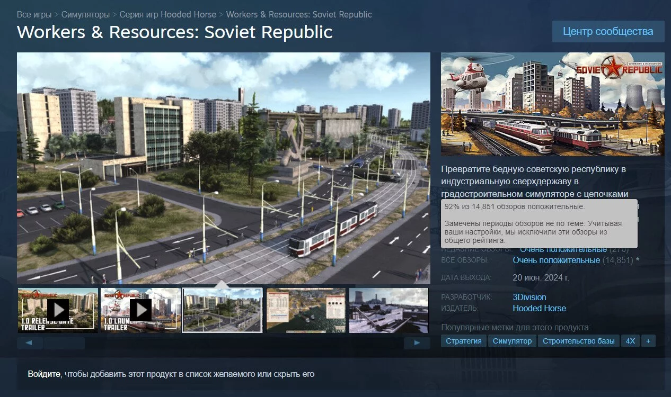Click the last breadcrumb 'Workers & Resources: Soviet Republic'
This screenshot has height=397, width=671.
(299, 14)
